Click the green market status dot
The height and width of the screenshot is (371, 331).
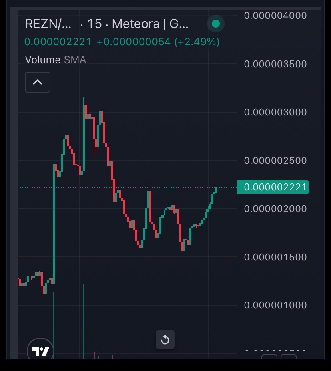coord(216,24)
